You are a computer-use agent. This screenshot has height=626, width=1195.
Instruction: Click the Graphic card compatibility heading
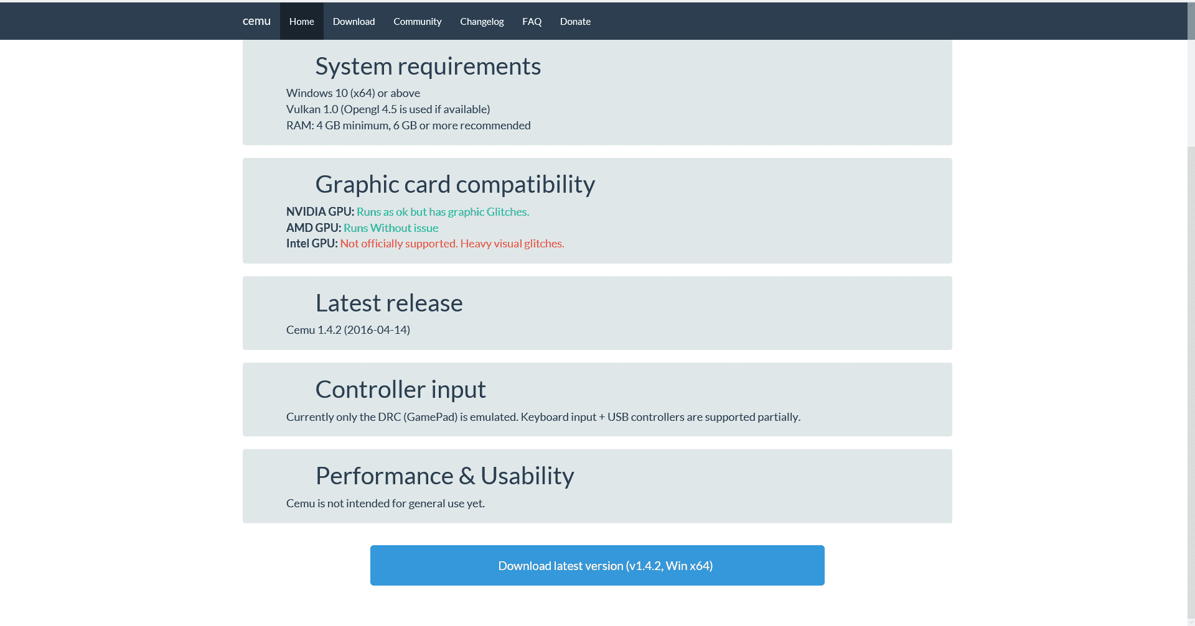[x=455, y=185]
